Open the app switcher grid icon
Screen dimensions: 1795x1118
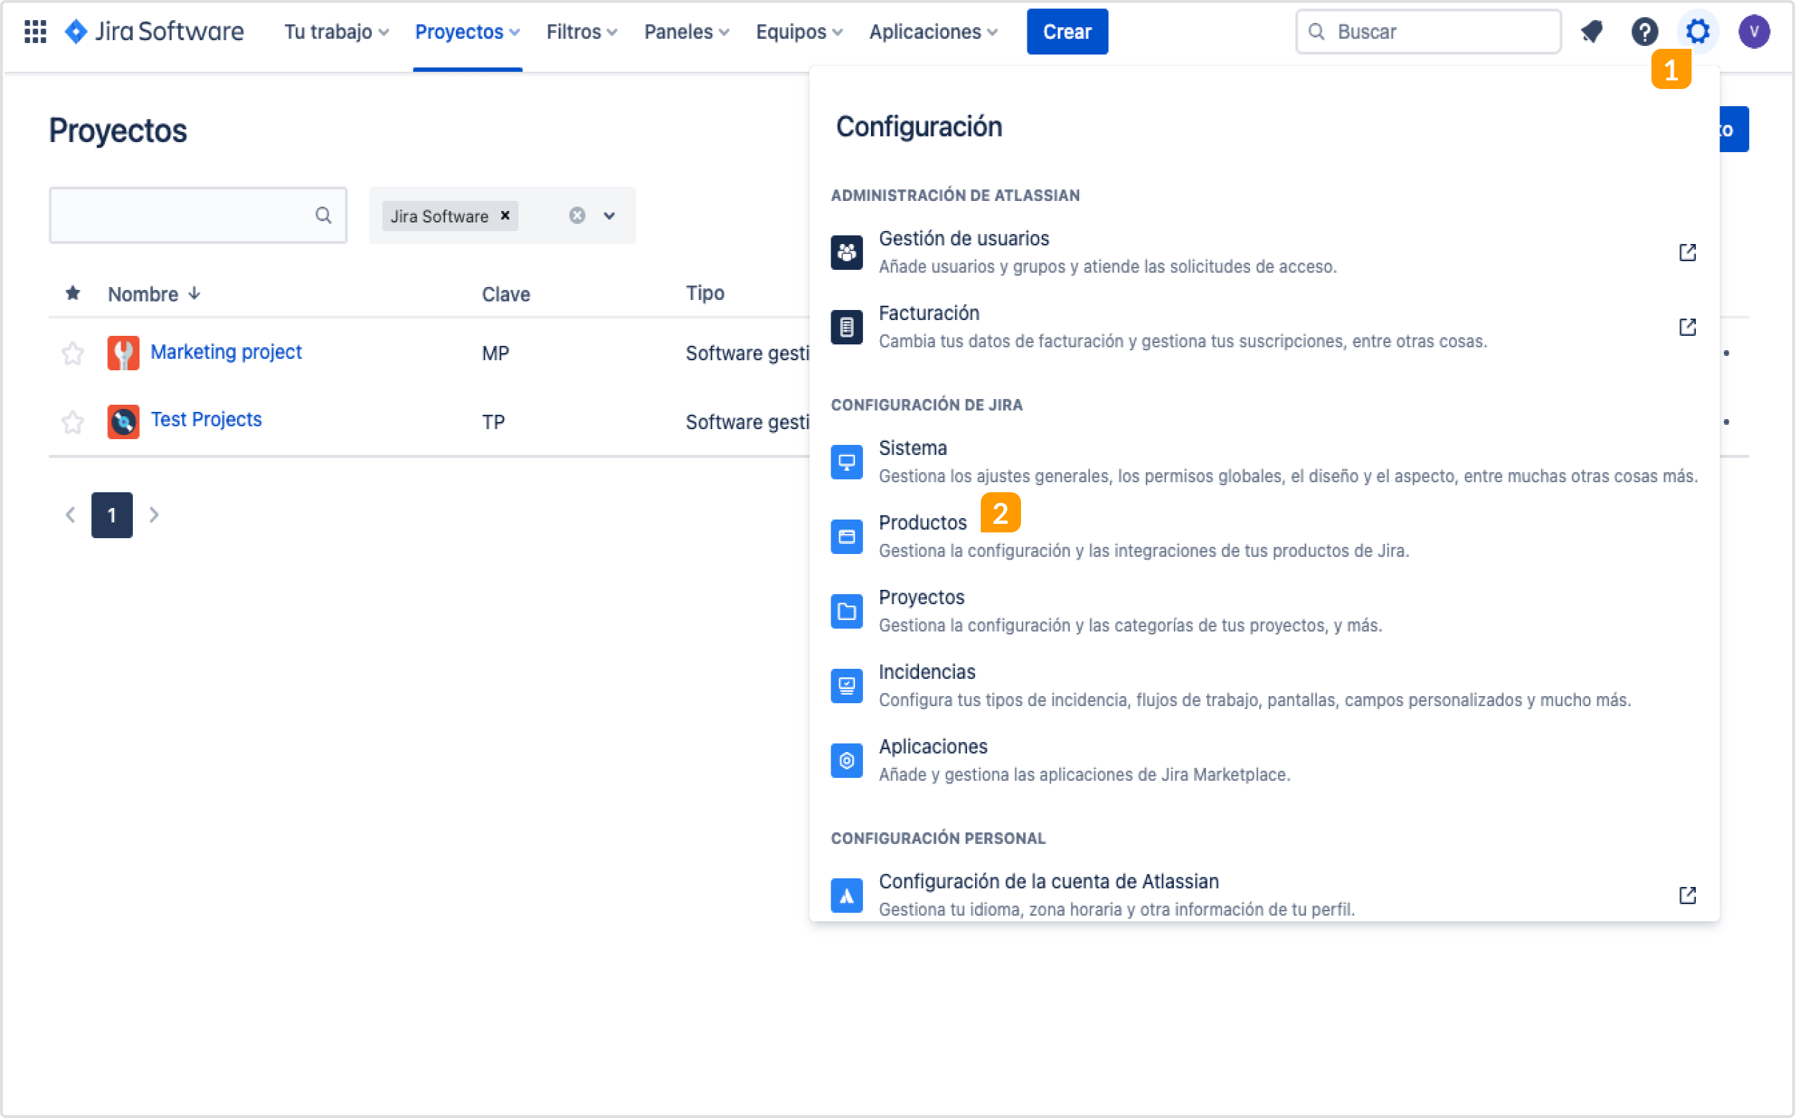[x=34, y=32]
